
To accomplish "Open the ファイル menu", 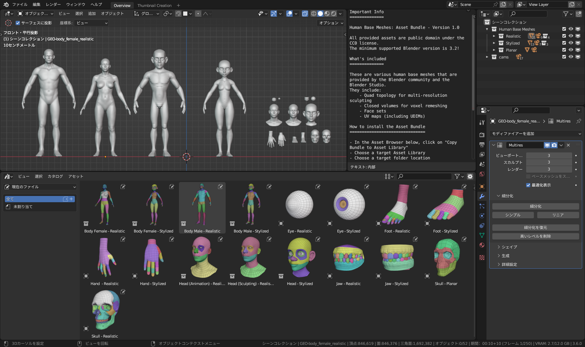I will click(19, 5).
